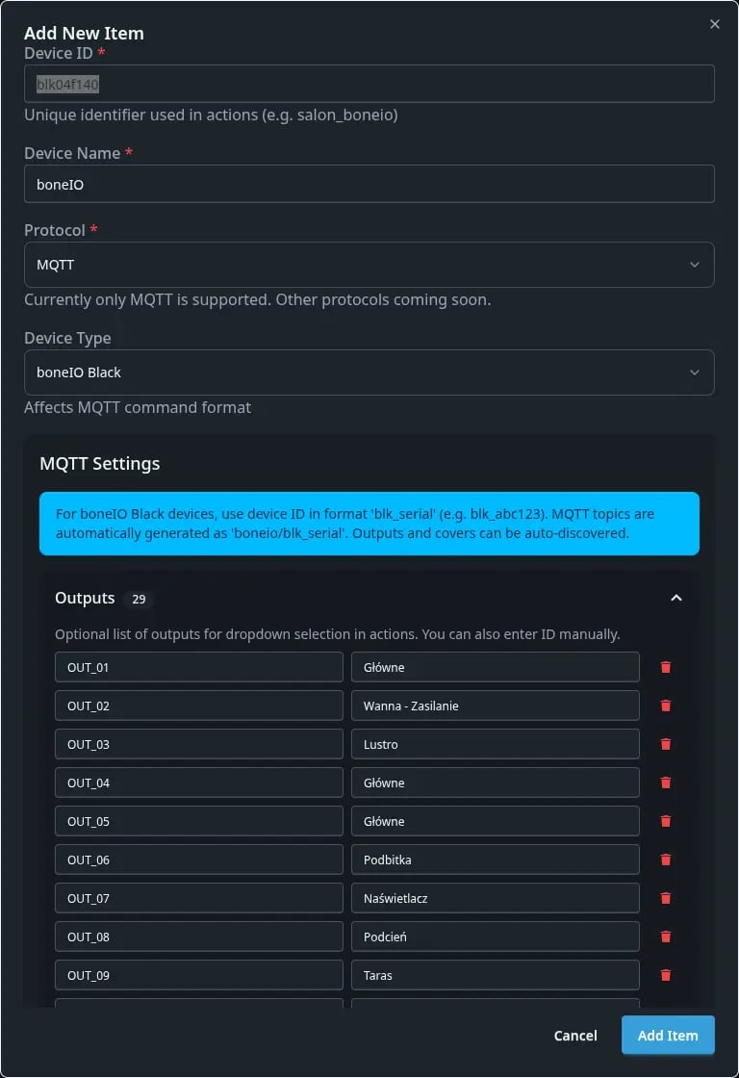Delete the OUT_01 Główne output row
The width and height of the screenshot is (739, 1078).
[666, 667]
